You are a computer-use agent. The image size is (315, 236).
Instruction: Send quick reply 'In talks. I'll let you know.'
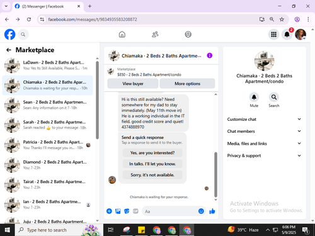(152, 164)
